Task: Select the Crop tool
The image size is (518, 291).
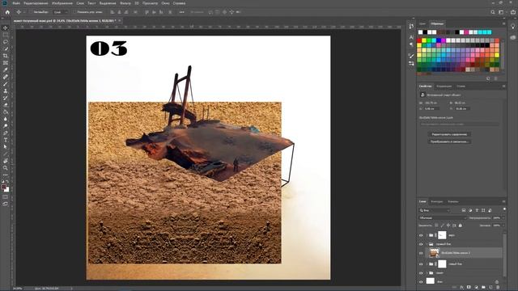Action: [6, 56]
